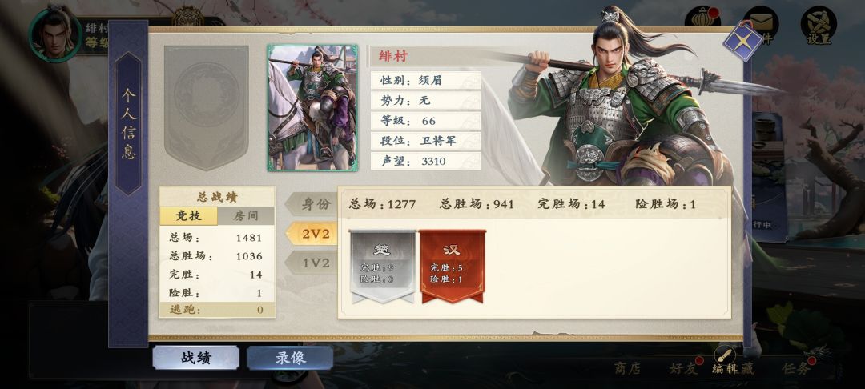865x389 pixels.
Task: Click the player avatar portrait top-left
Action: click(55, 34)
